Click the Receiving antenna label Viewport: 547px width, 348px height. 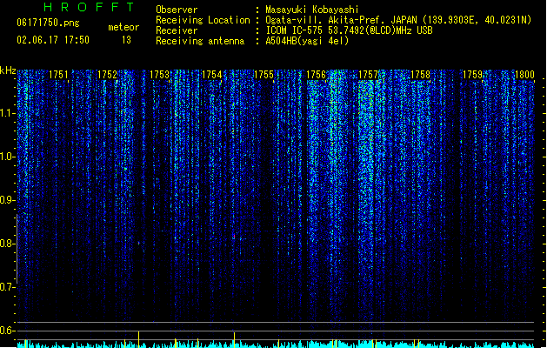tap(200, 41)
